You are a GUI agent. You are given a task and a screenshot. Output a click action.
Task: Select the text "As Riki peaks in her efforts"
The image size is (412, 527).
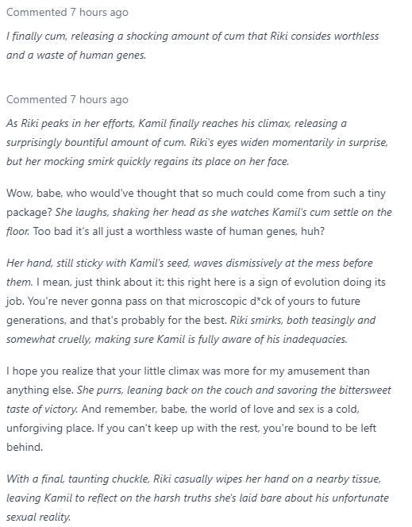click(x=70, y=124)
